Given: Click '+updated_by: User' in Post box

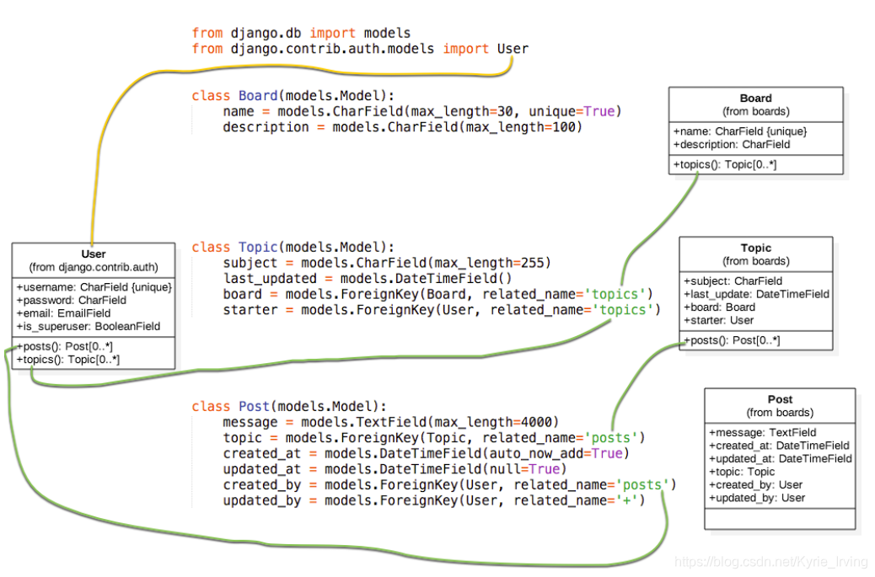Looking at the screenshot, I should tap(757, 498).
